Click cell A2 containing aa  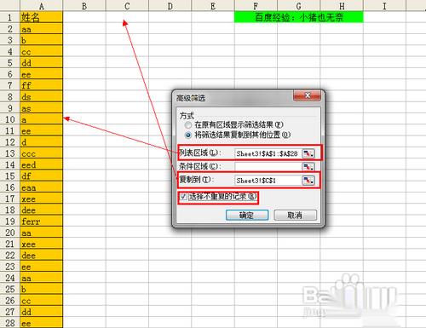(42, 29)
